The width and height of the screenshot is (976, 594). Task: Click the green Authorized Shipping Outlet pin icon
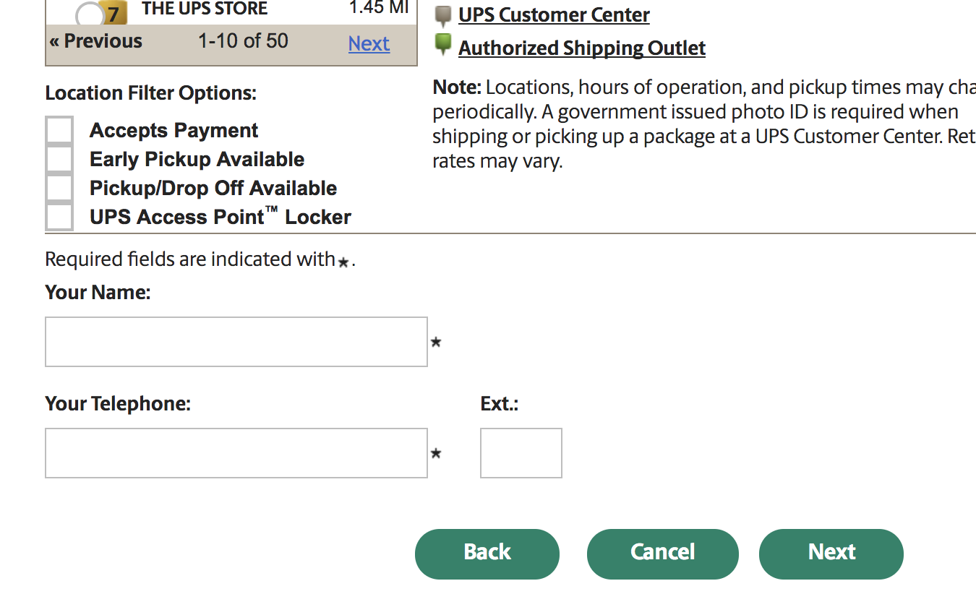pyautogui.click(x=443, y=46)
